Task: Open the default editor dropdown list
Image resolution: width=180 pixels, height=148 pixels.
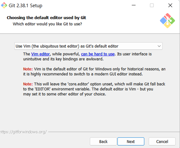Action: 88,46
